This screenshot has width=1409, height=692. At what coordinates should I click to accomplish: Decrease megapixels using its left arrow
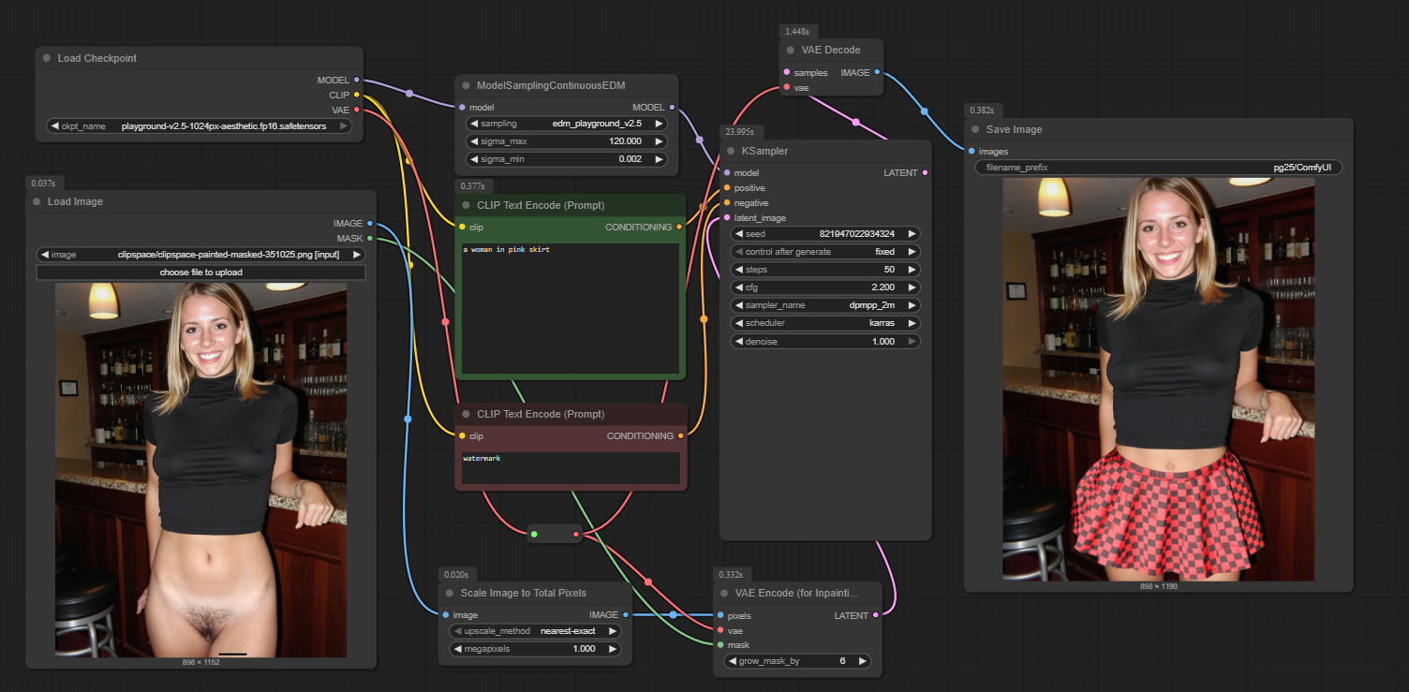[x=458, y=649]
